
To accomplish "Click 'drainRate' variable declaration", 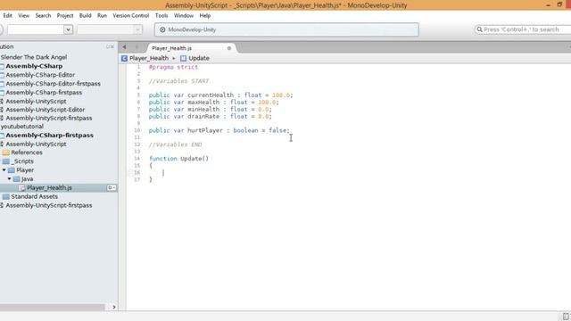I will (211, 117).
